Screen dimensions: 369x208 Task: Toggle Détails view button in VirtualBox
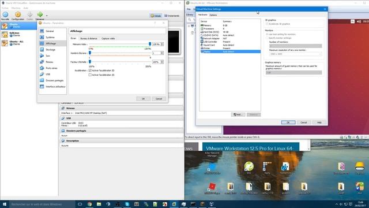click(x=156, y=16)
